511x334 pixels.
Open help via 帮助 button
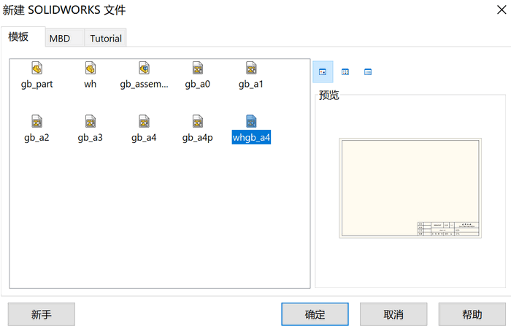click(472, 314)
